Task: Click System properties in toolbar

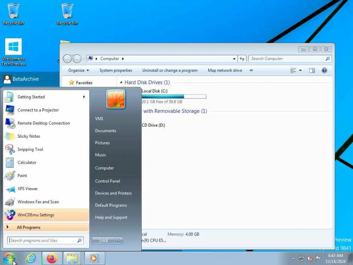Action: tap(116, 70)
